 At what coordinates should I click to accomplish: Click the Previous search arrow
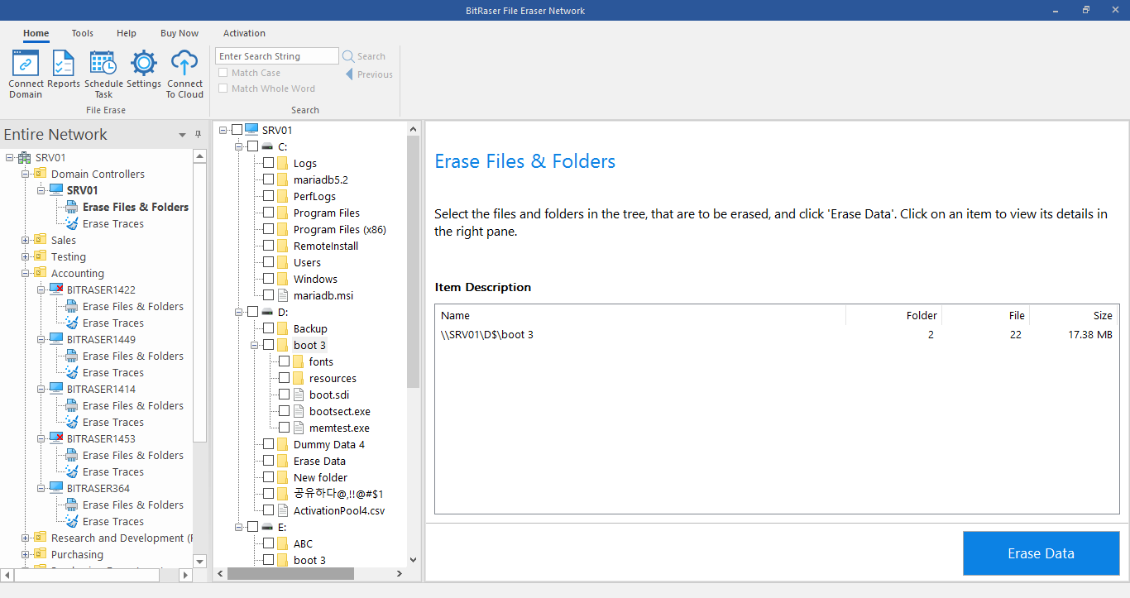coord(349,74)
